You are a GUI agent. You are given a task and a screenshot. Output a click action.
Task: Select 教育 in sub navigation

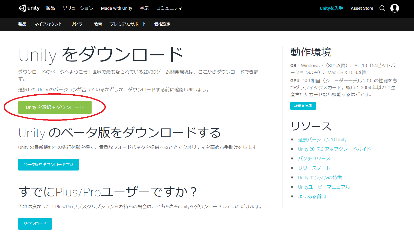point(98,24)
